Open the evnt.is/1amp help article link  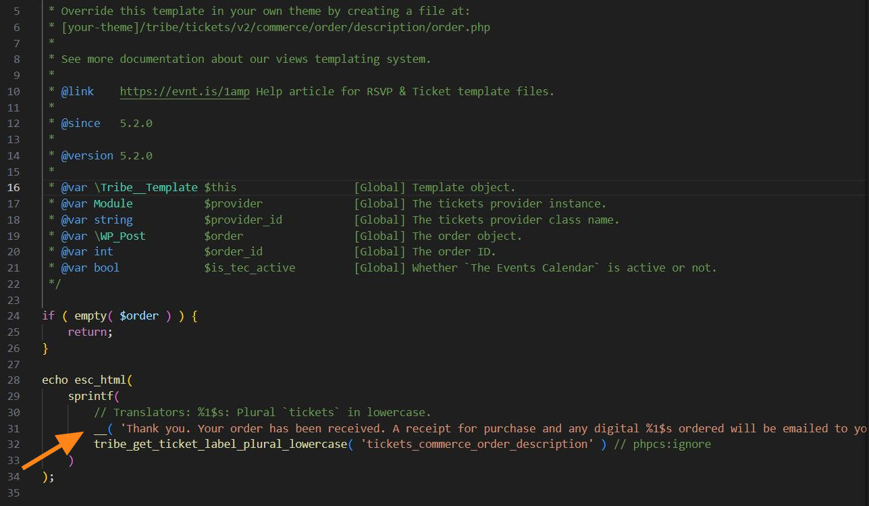(x=184, y=91)
